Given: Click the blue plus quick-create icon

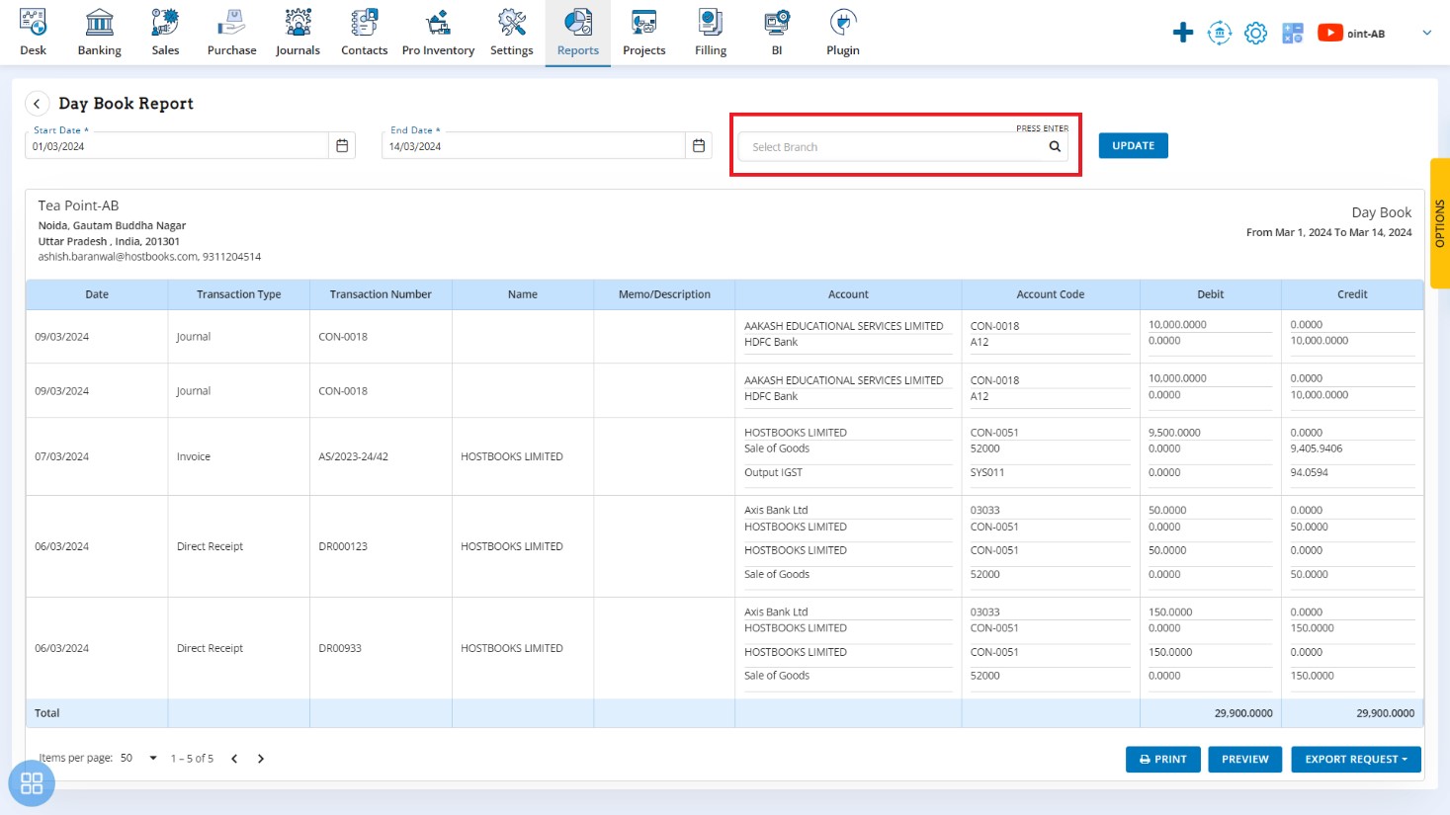Looking at the screenshot, I should tap(1182, 33).
